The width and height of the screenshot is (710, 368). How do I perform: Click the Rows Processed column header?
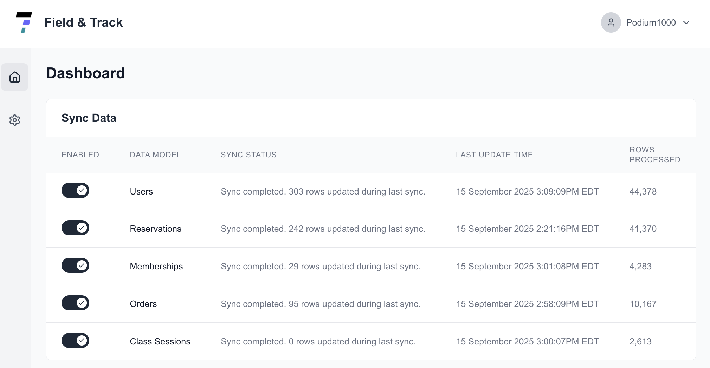click(654, 155)
